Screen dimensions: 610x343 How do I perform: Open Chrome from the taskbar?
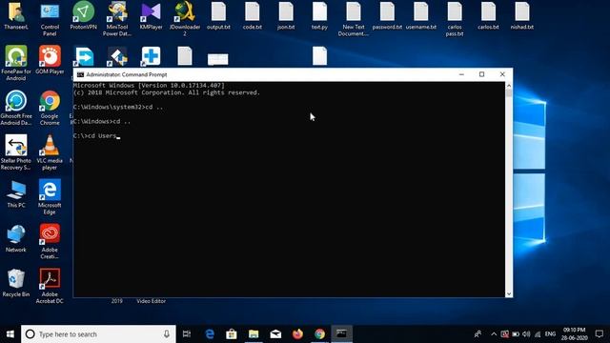click(x=320, y=334)
